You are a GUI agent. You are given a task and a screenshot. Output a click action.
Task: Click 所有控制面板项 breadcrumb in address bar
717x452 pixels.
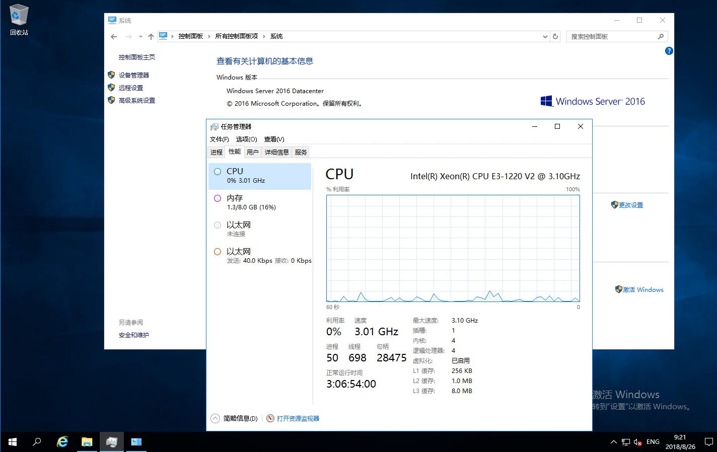tap(237, 36)
